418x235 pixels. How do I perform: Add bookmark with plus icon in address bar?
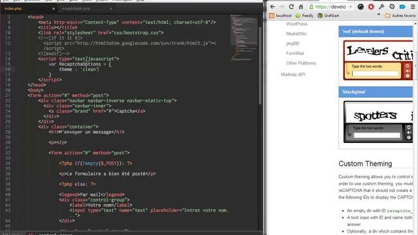tap(350, 7)
